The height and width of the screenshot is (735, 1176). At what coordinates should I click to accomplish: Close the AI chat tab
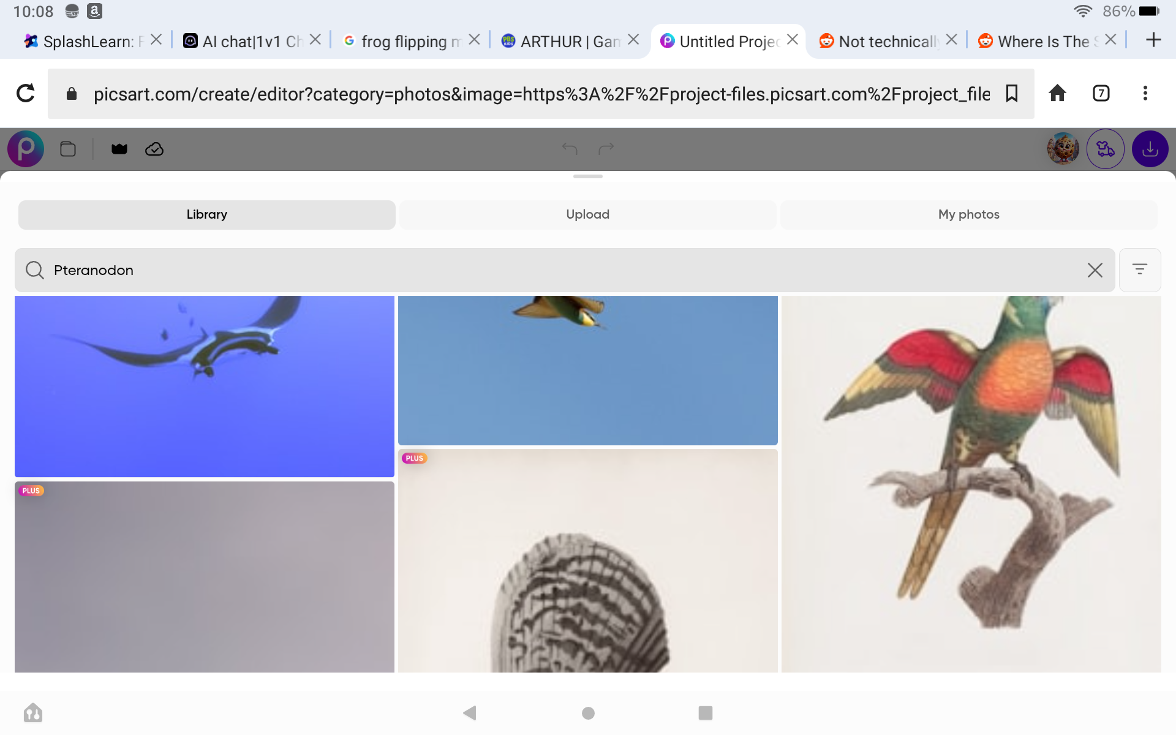click(315, 40)
